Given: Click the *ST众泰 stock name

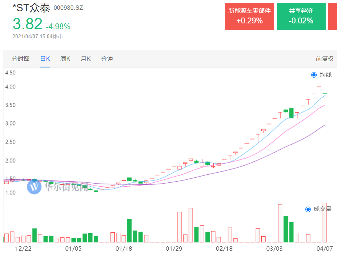Looking at the screenshot, I should tap(31, 8).
